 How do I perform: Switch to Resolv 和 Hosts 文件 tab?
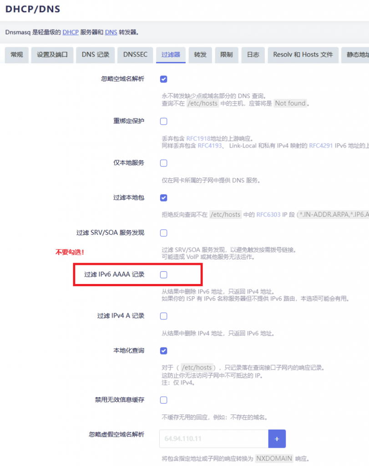pos(303,55)
